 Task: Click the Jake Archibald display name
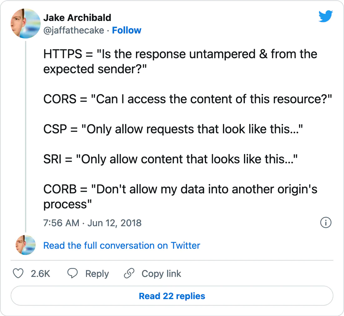click(x=77, y=18)
